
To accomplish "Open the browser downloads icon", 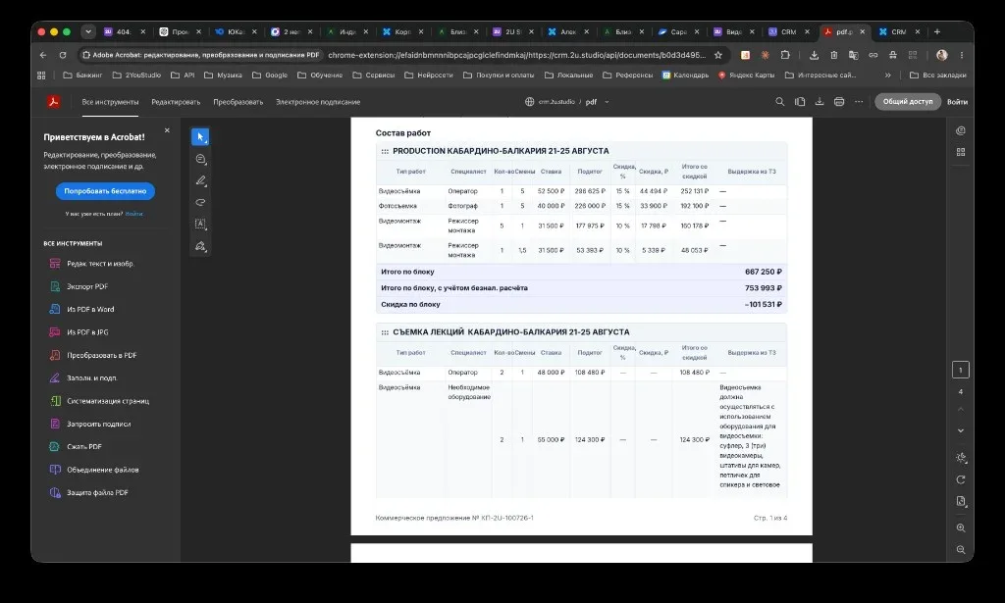I will pos(814,55).
